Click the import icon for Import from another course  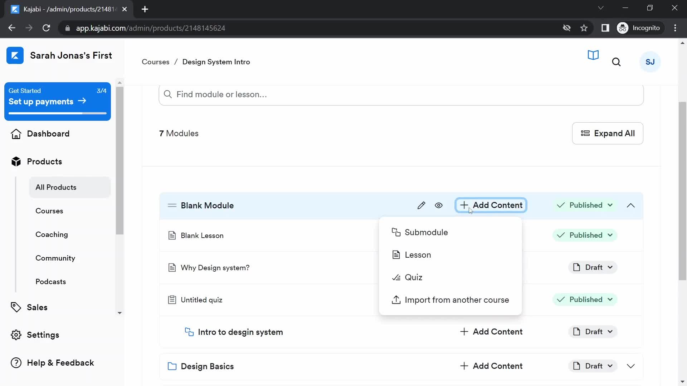pyautogui.click(x=396, y=300)
